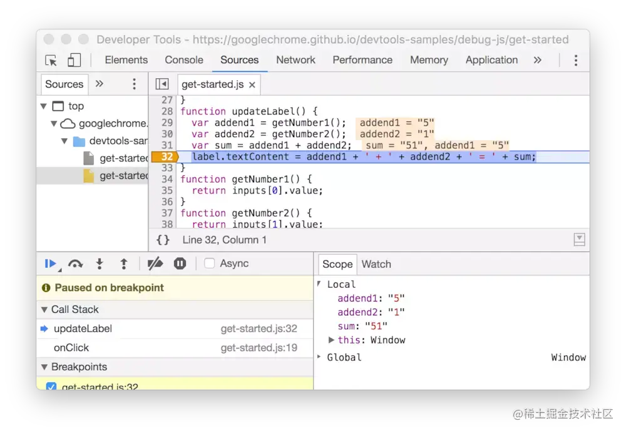
Task: Expand the this: Window object
Action: pos(331,340)
